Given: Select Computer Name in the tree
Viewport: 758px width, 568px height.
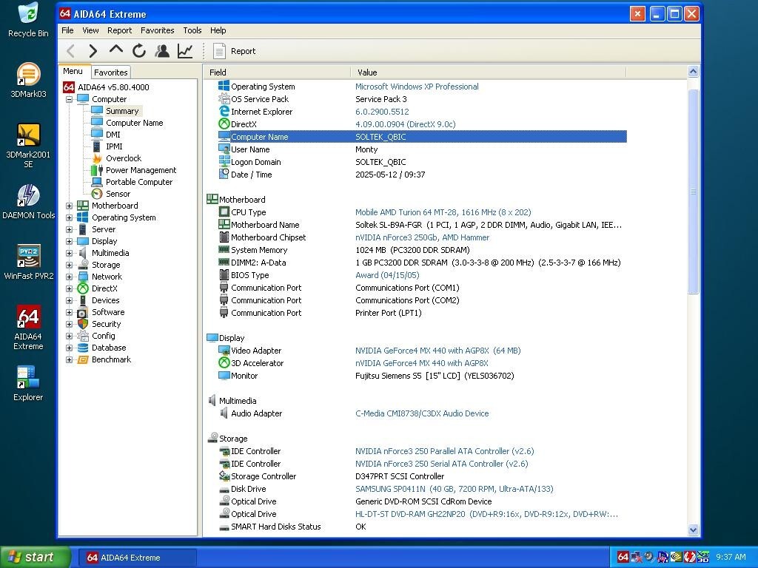Looking at the screenshot, I should coord(135,123).
